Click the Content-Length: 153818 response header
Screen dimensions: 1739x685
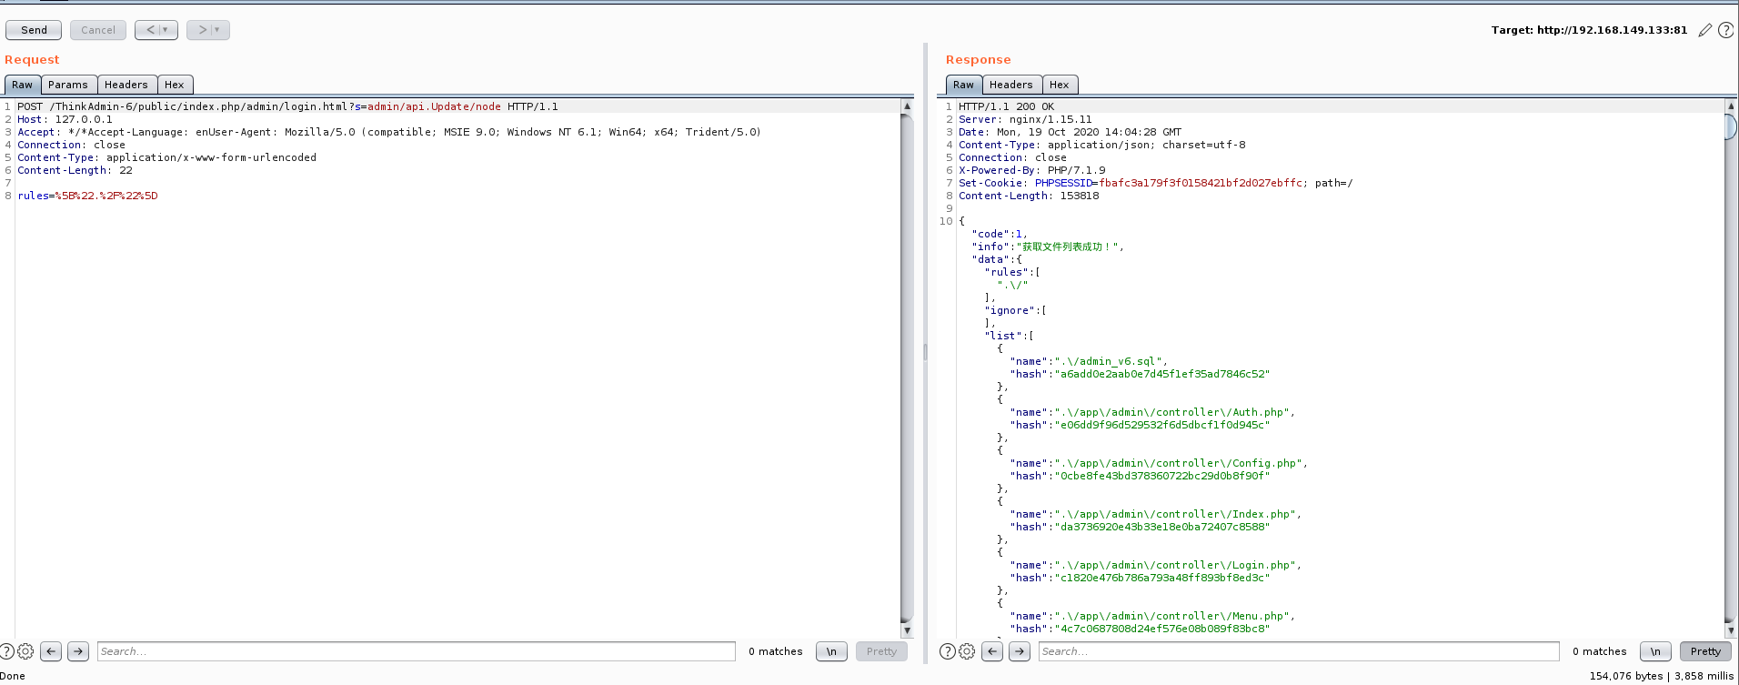[x=1029, y=196]
